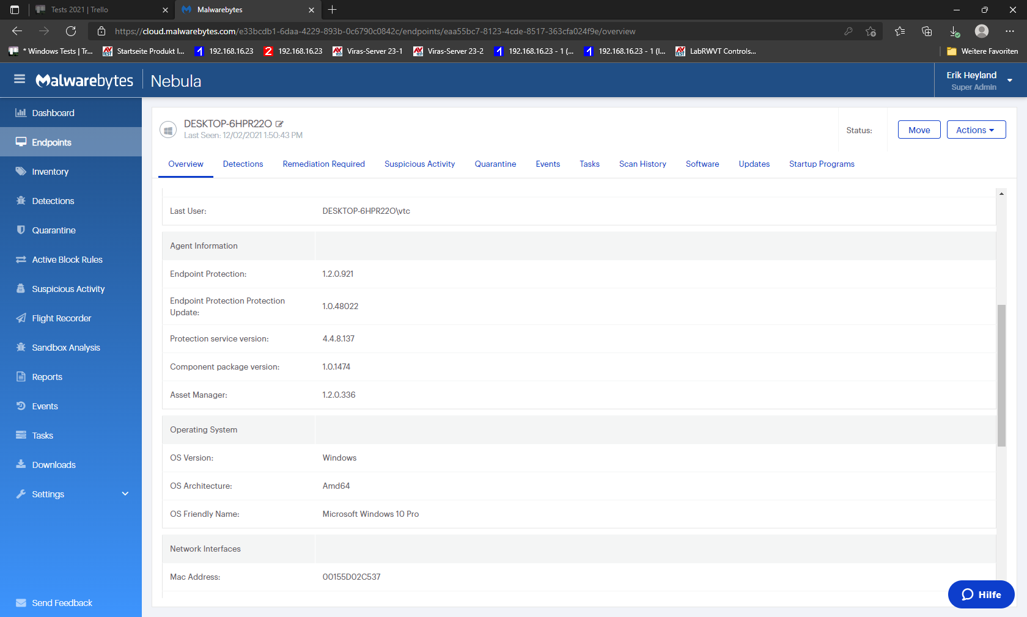Click the Hilfe help chat button
Viewport: 1027px width, 617px height.
click(x=981, y=594)
